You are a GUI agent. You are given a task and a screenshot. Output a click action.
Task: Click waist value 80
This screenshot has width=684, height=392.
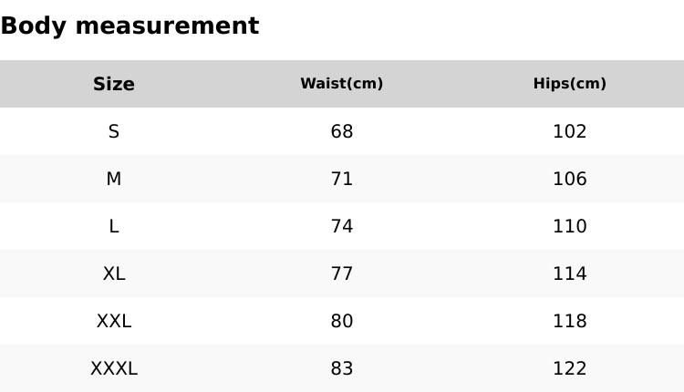click(x=342, y=321)
